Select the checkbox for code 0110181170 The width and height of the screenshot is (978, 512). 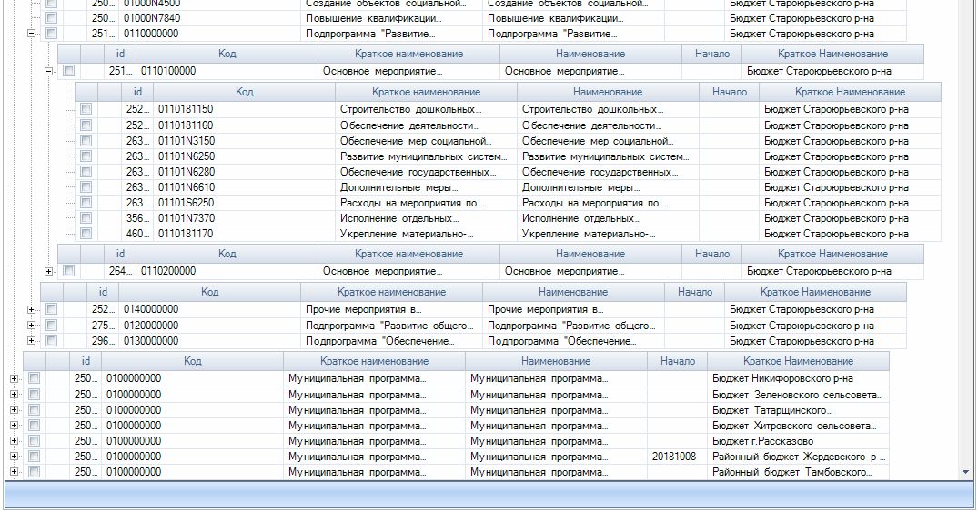click(x=86, y=234)
